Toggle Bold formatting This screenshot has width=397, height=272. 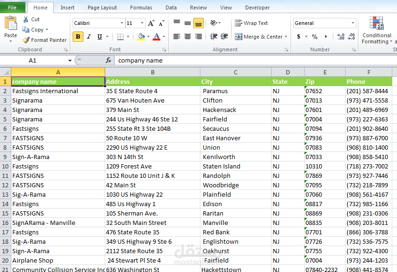78,37
